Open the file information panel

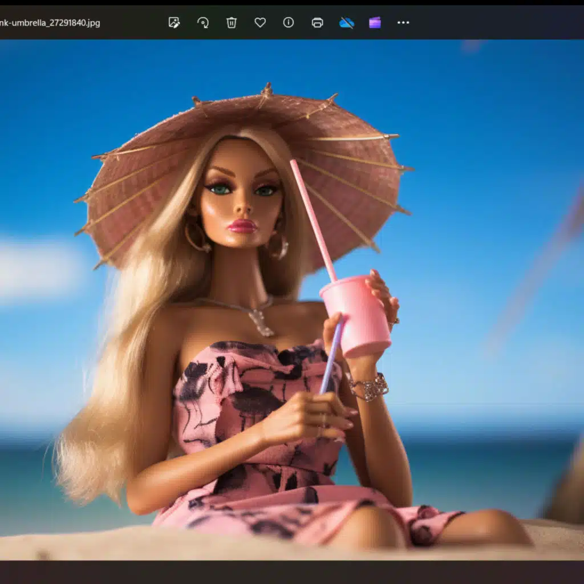click(288, 22)
